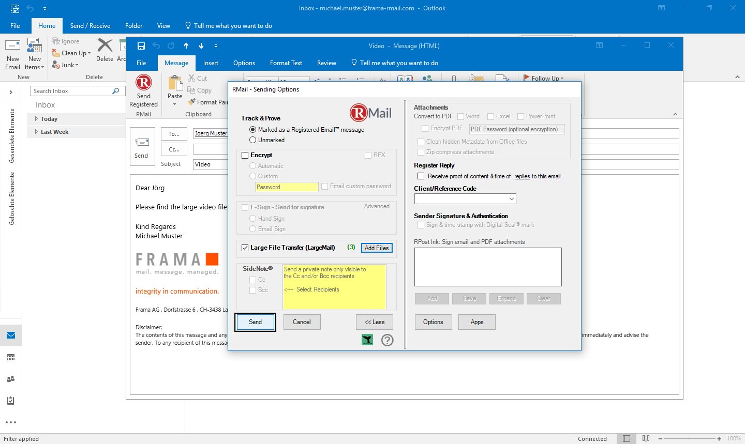Open Customize Quick Access Toolbar in message window
Viewport: 745px width, 444px height.
click(x=216, y=46)
